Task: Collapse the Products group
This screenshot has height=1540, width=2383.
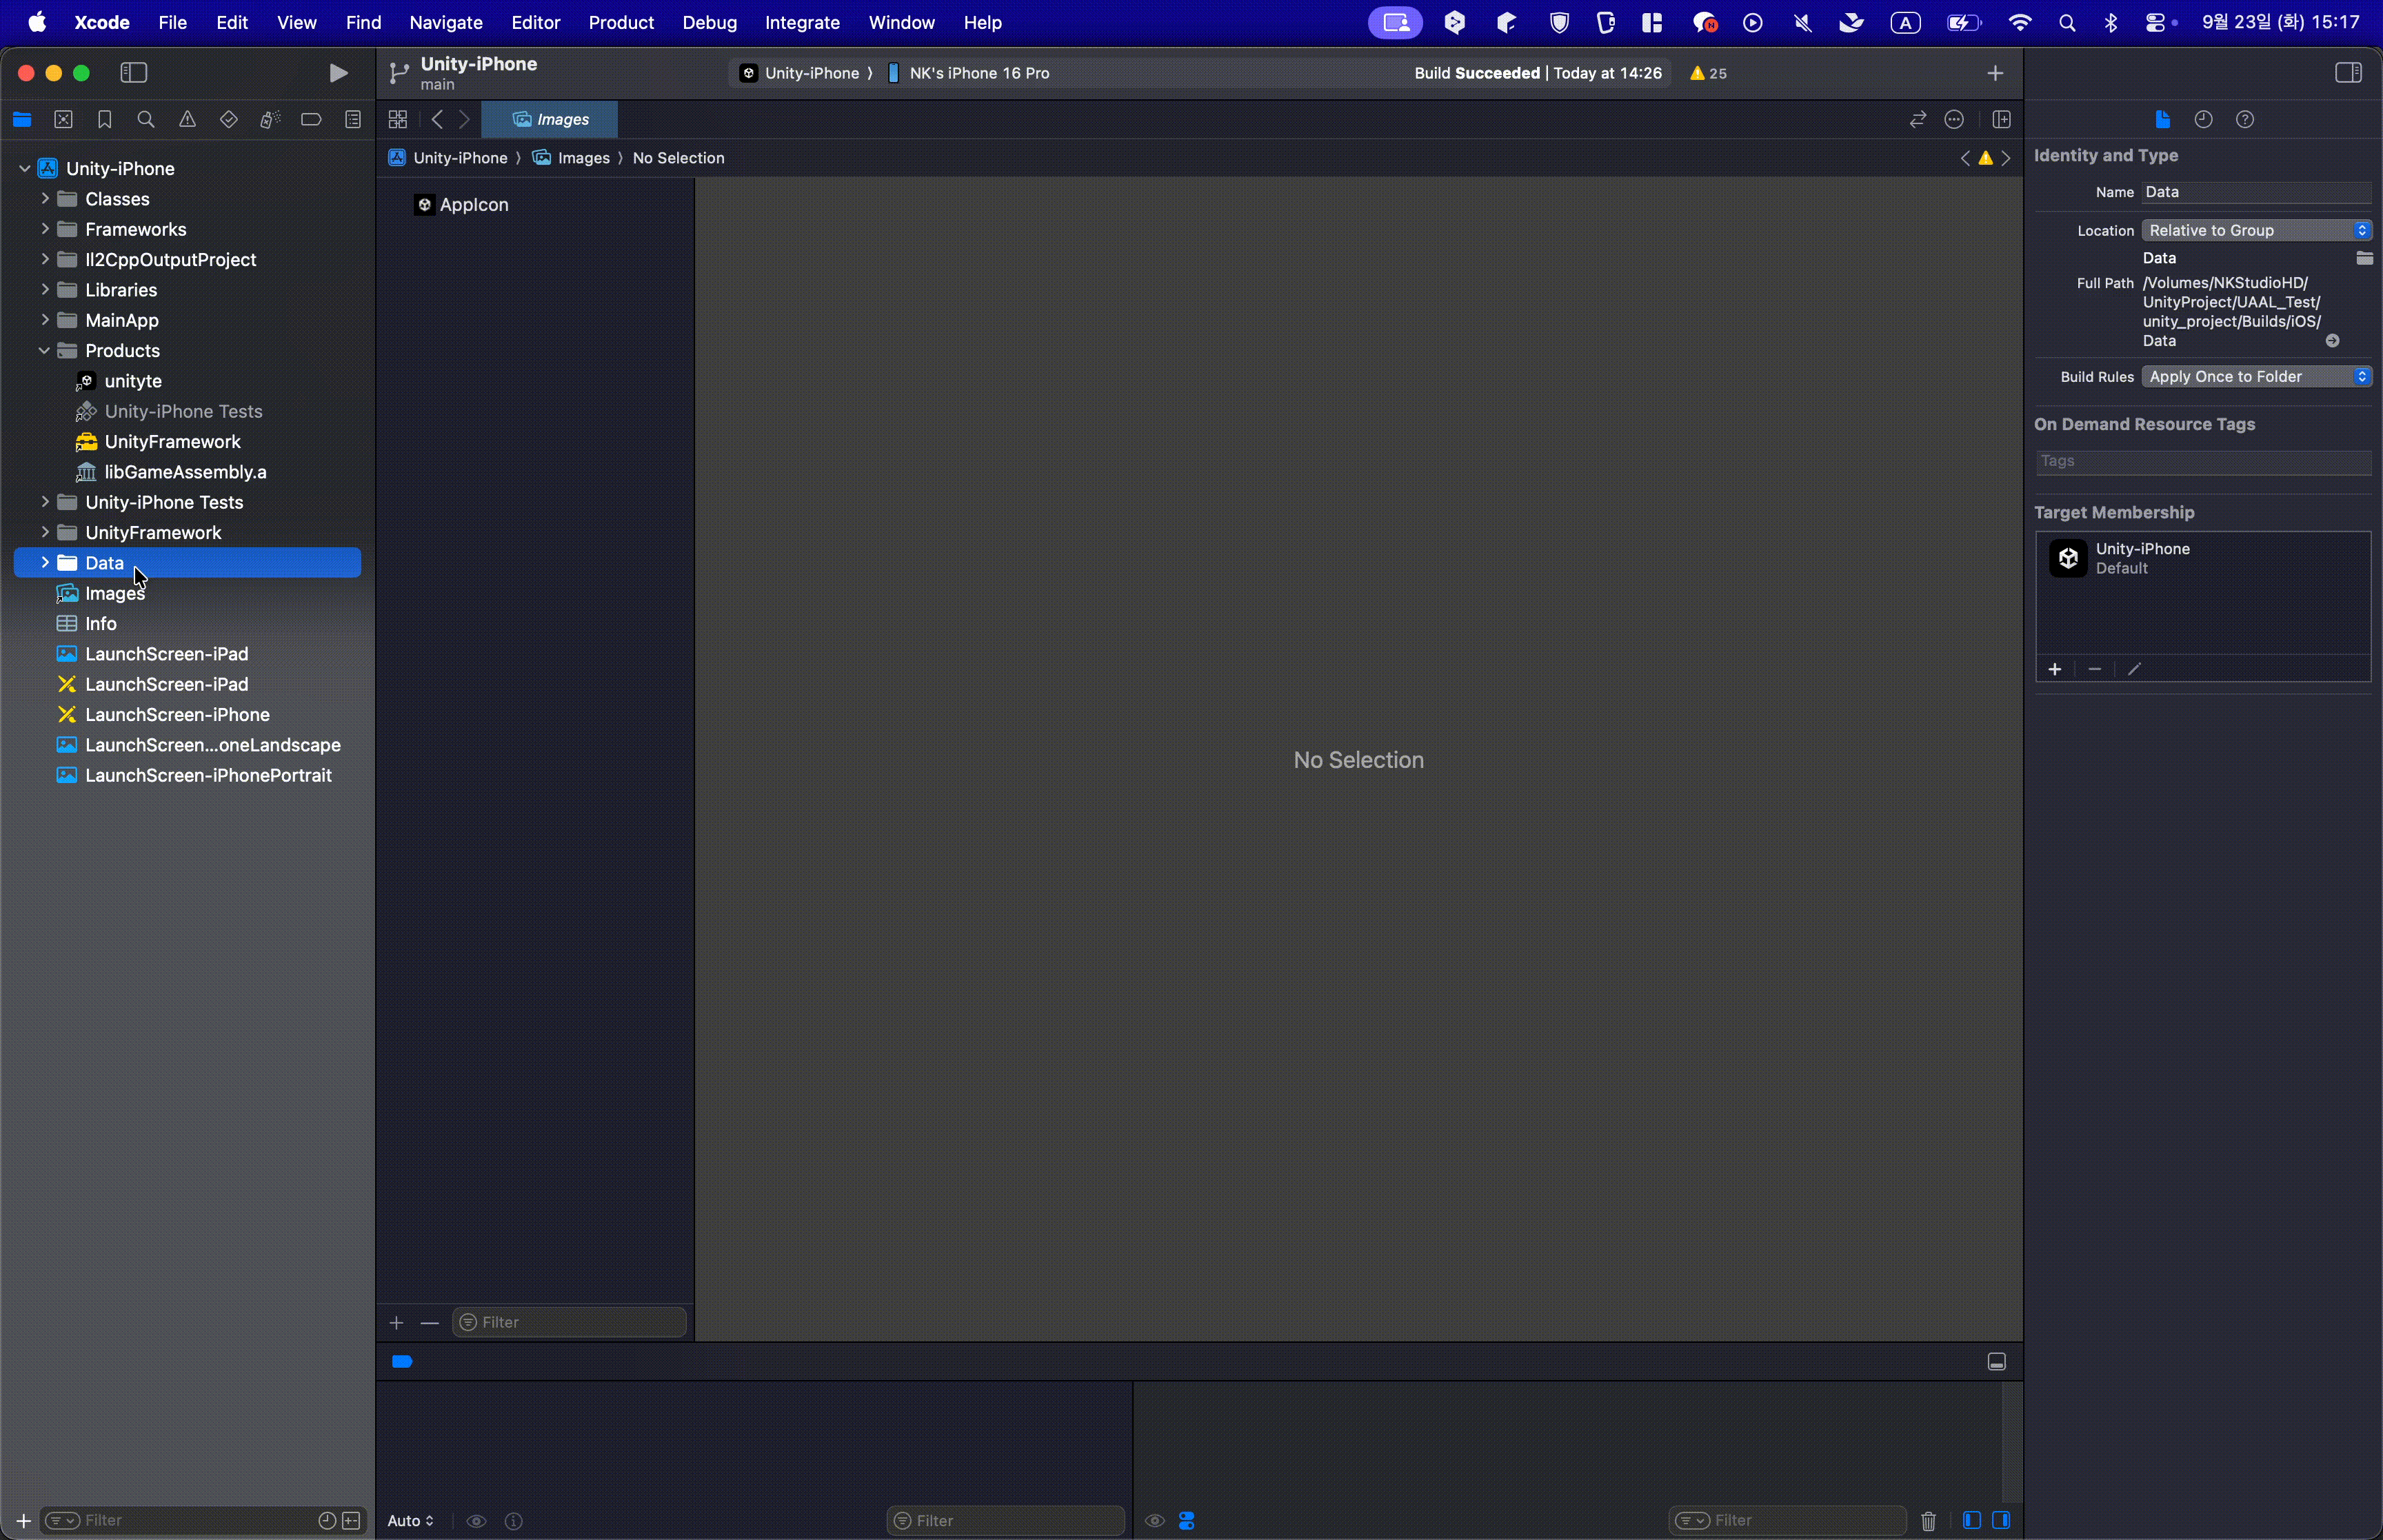Action: 45,351
